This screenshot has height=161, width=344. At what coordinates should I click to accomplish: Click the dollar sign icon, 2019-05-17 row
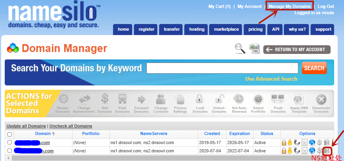coord(320,142)
